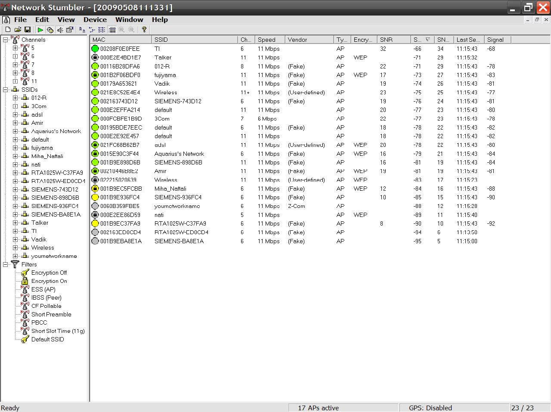Click gray icon for MAC 001B9EBA8E1A
Viewport: 551px width, 412px height.
point(95,241)
